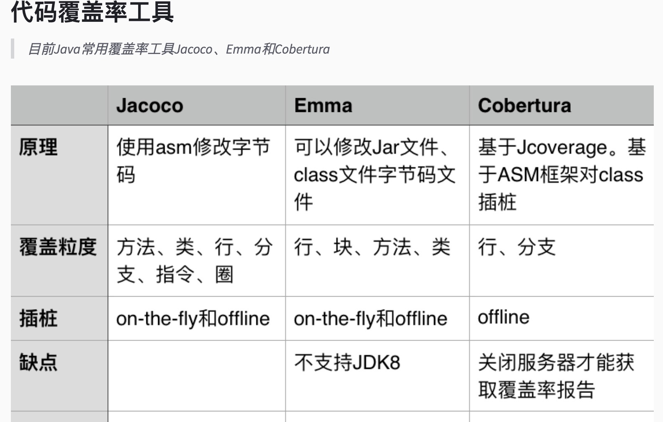Click Cobertura cell 行、分支
The height and width of the screenshot is (422, 663).
tap(562, 261)
